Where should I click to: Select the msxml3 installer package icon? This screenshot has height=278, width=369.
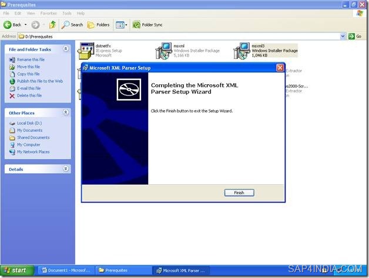coord(241,51)
